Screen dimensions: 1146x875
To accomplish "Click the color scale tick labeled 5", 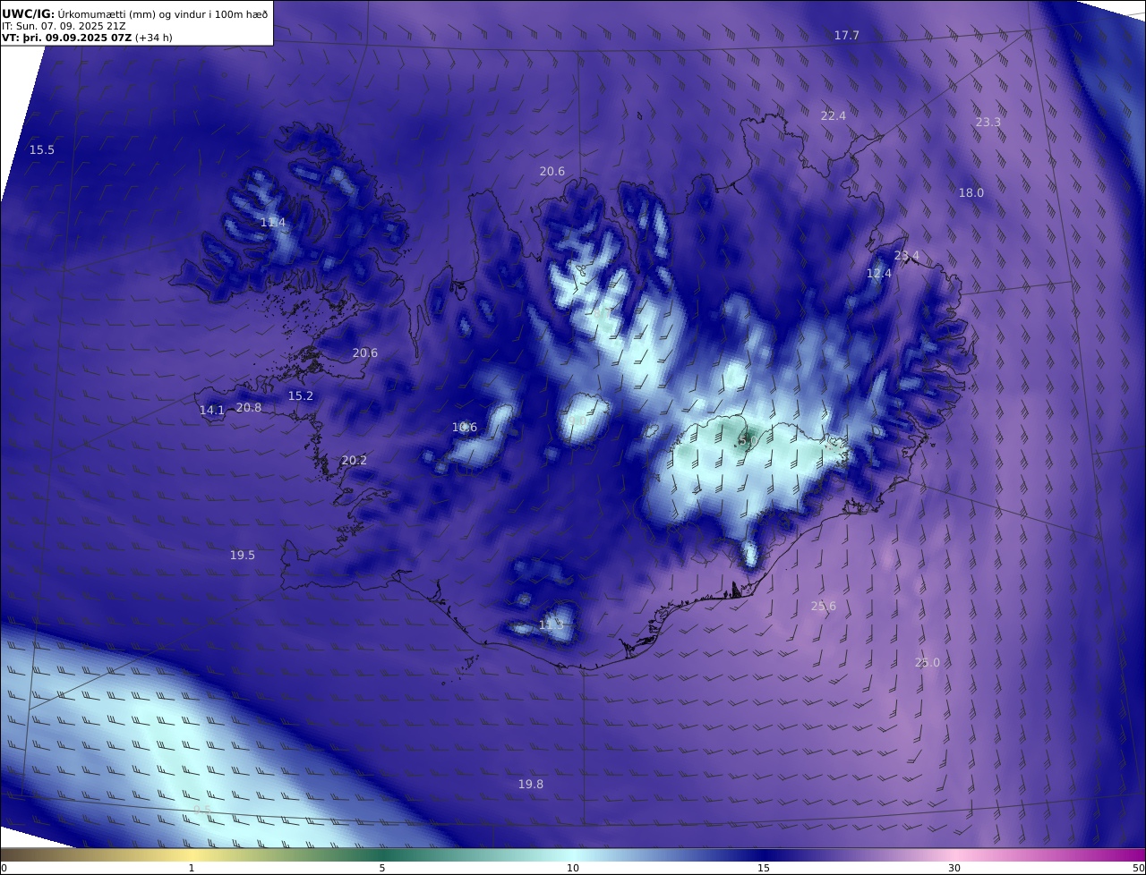I will pos(381,868).
